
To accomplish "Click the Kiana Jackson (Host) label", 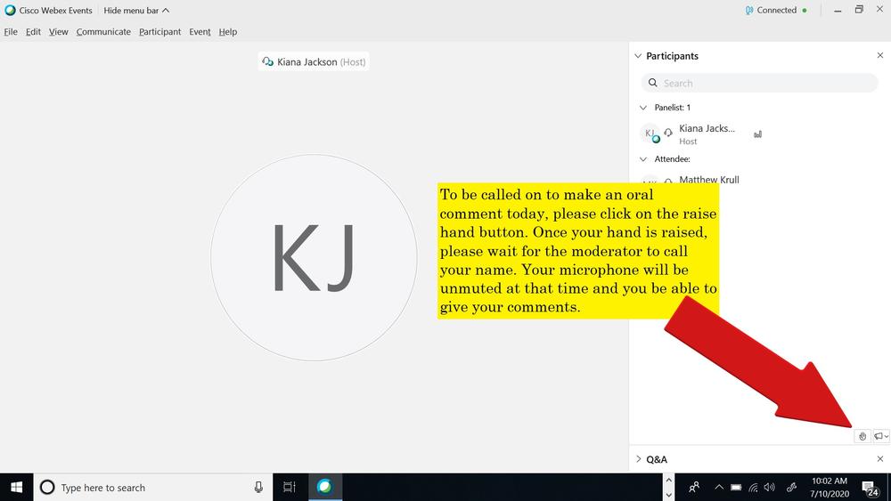I will pos(314,61).
